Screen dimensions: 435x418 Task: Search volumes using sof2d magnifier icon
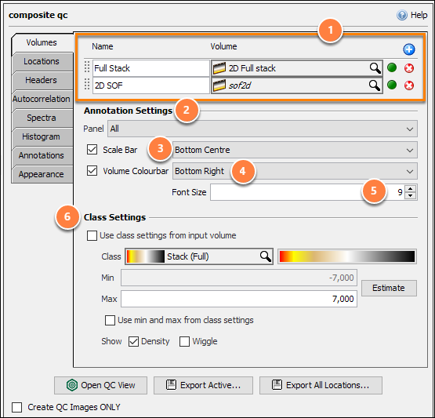pos(375,85)
